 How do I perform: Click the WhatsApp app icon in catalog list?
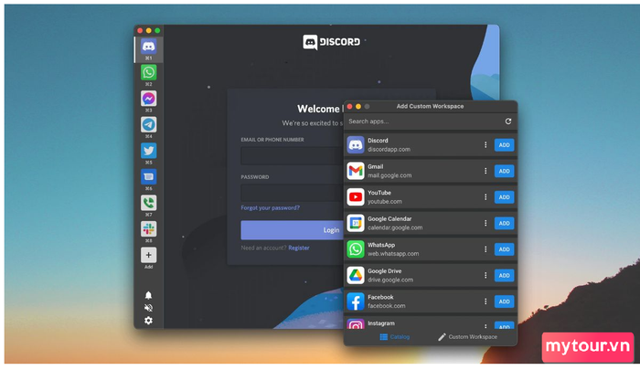click(x=356, y=249)
